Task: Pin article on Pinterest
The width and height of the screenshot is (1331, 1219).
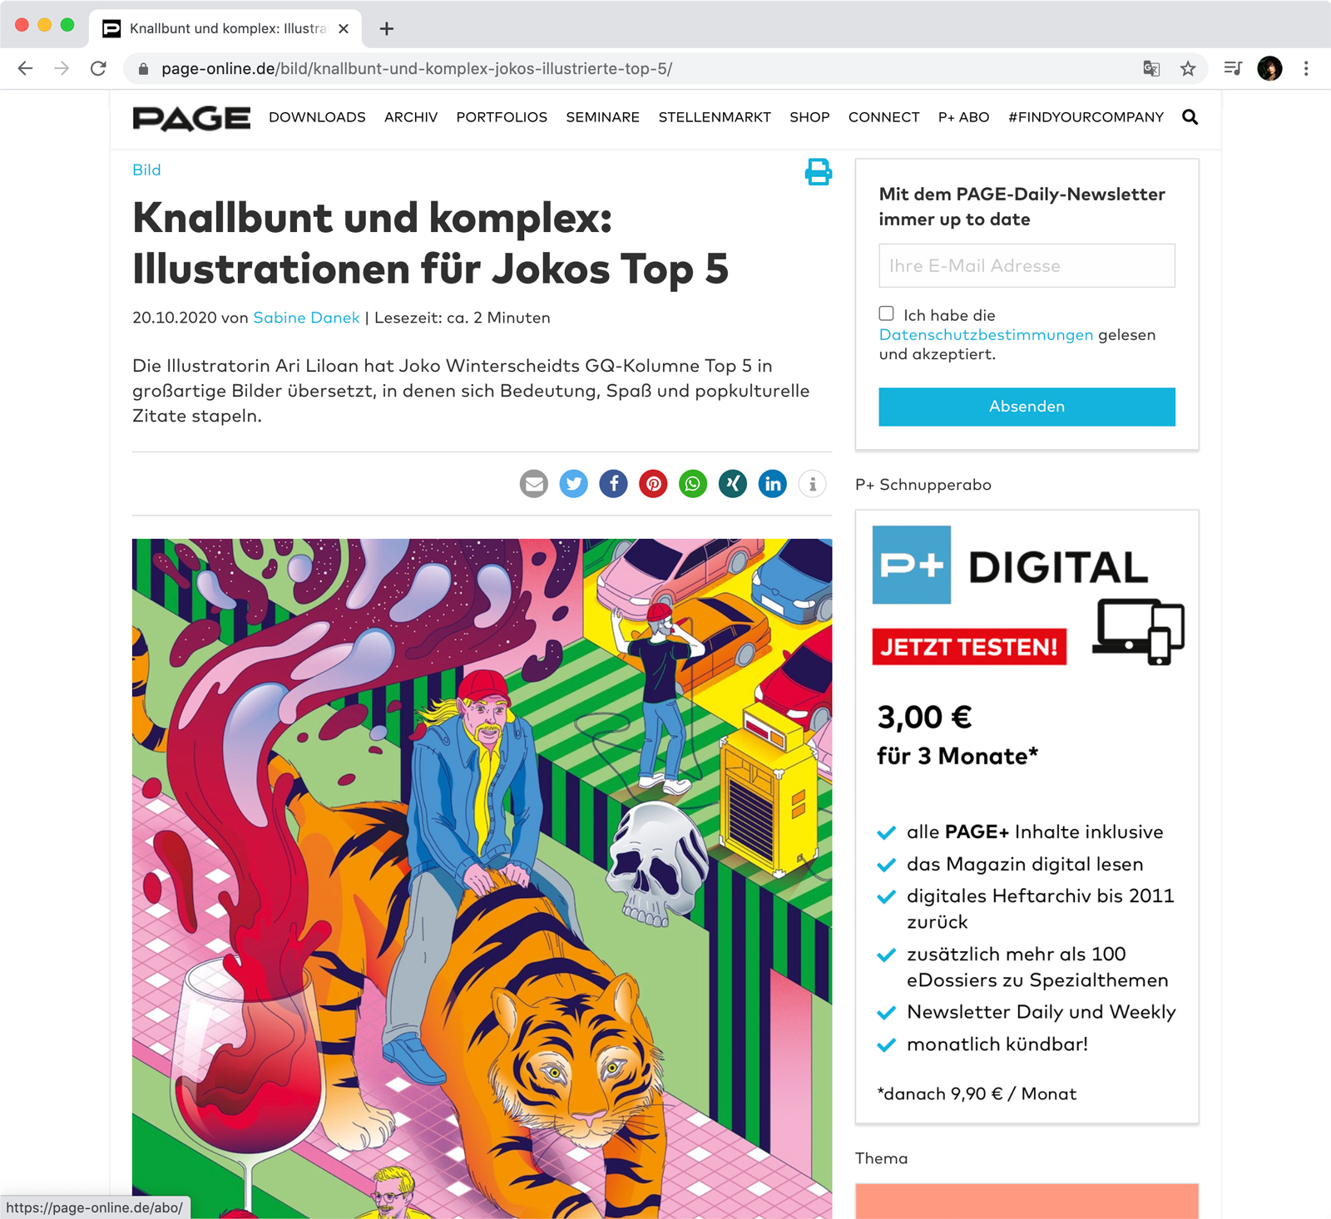Action: point(653,484)
